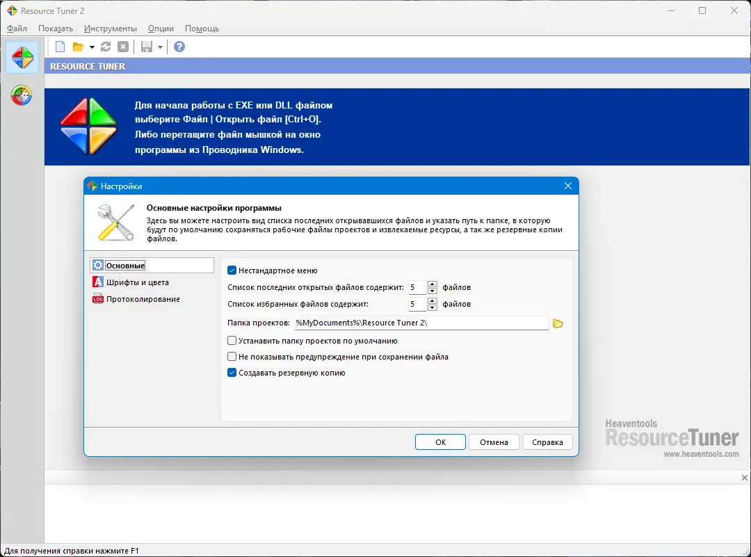This screenshot has width=751, height=557.
Task: Click the Save diskette toolbar icon
Action: pyautogui.click(x=147, y=47)
